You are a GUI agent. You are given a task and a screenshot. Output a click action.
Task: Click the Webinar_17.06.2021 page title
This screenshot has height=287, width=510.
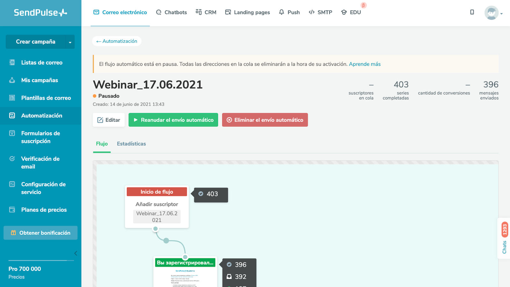tap(148, 85)
